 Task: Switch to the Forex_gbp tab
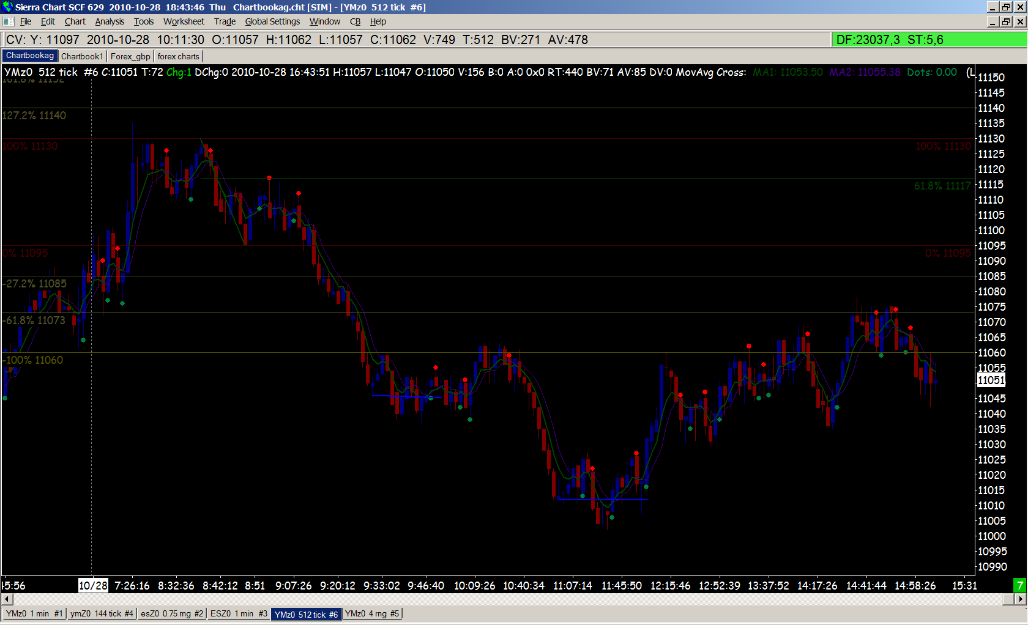tap(130, 56)
